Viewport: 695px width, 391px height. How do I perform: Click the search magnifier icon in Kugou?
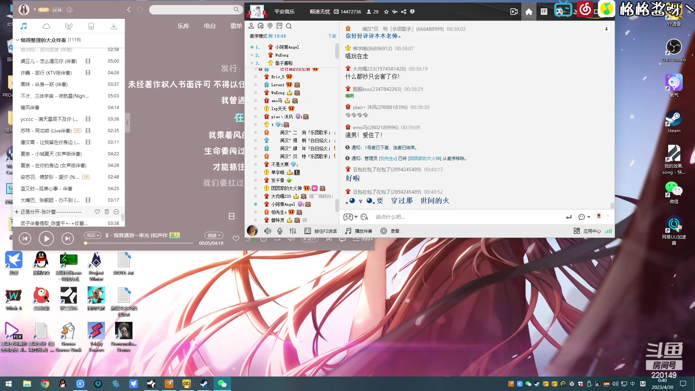(x=236, y=9)
